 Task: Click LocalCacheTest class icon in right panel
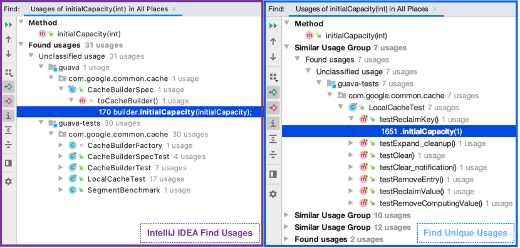[x=353, y=108]
